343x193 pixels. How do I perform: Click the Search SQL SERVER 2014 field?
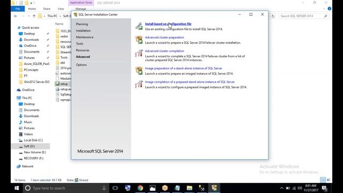point(304,16)
